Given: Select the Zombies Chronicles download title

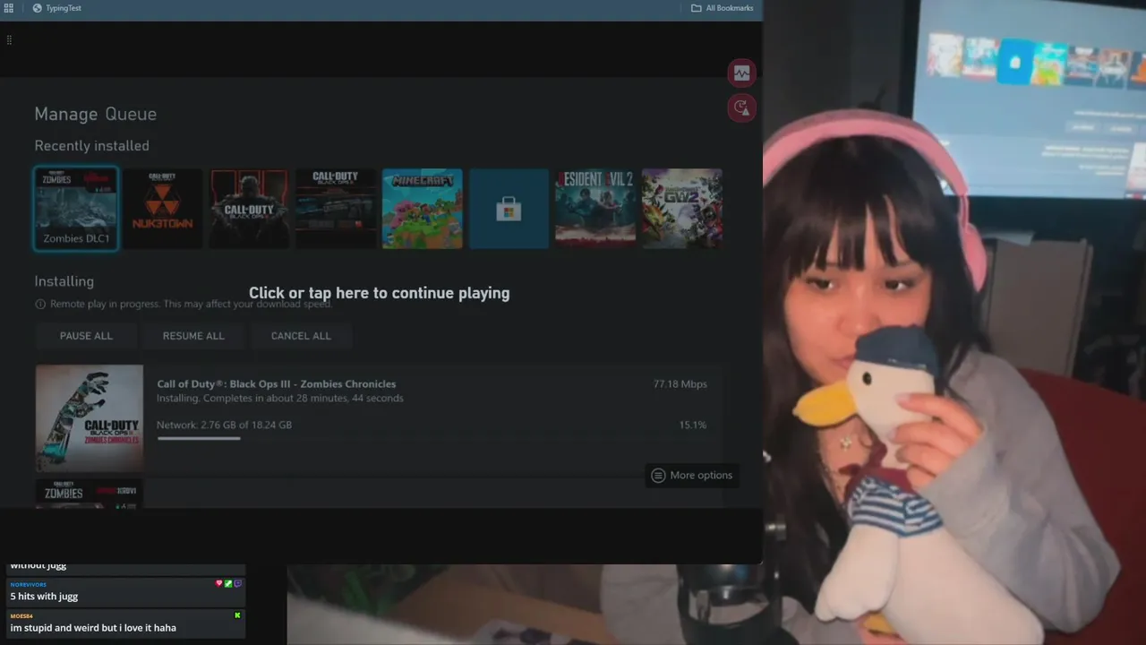Looking at the screenshot, I should 277,384.
